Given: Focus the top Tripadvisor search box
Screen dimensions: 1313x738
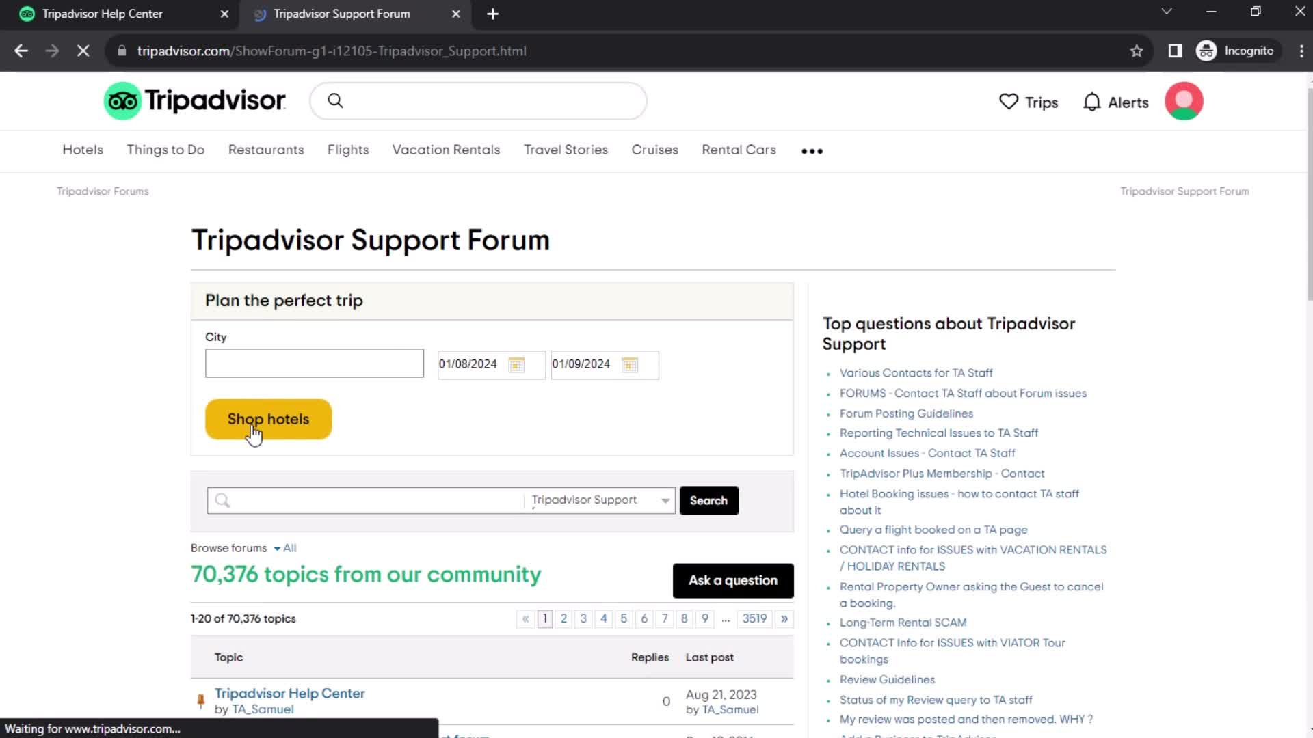Looking at the screenshot, I should point(479,101).
